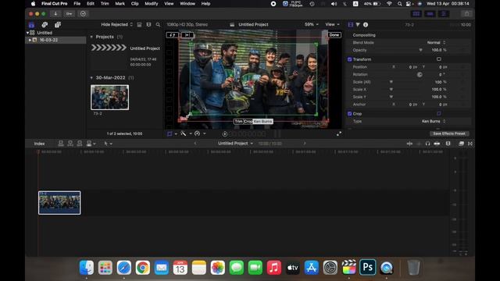This screenshot has height=281, width=500.
Task: Open the Info inspector icon
Action: click(x=366, y=24)
